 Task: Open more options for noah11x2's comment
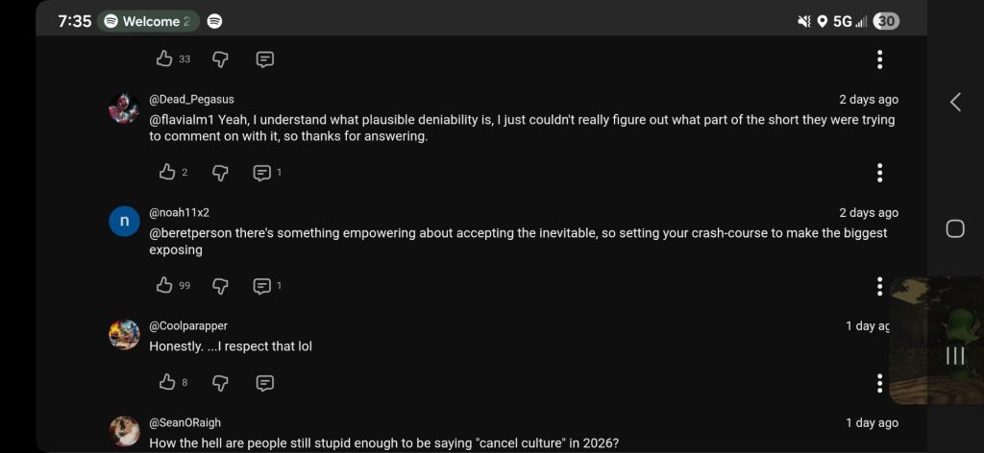click(879, 286)
